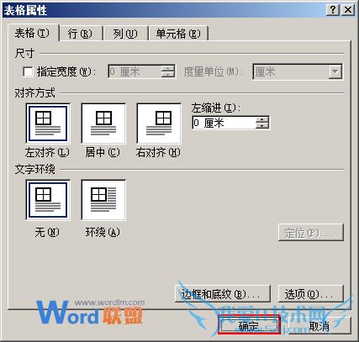This screenshot has height=342, width=359.
Task: Decrease the 左缩进 value with down arrow
Action: pos(262,126)
